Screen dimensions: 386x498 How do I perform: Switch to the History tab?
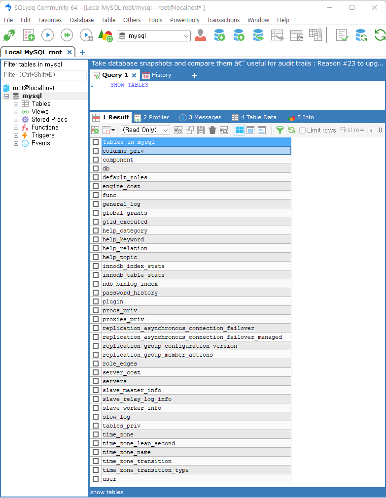[157, 75]
